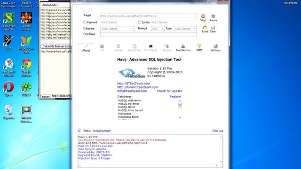Click the Arama Kodu tab in background window
Image resolution: width=301 pixels, height=169 pixels.
pyautogui.click(x=49, y=5)
